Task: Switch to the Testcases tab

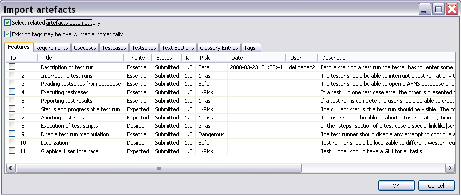Action: 114,48
